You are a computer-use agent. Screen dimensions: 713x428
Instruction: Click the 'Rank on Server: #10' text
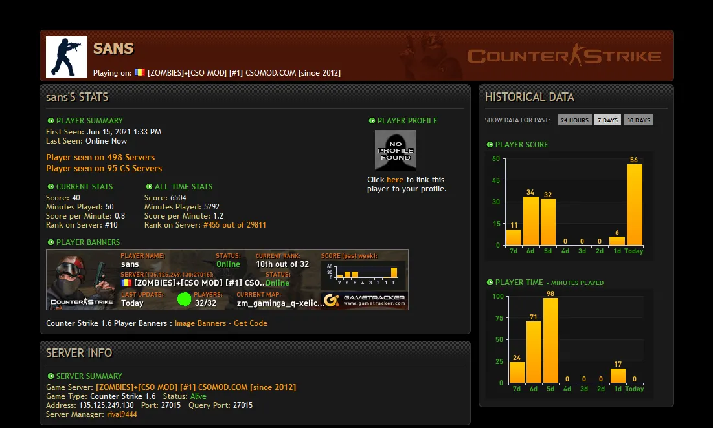82,224
